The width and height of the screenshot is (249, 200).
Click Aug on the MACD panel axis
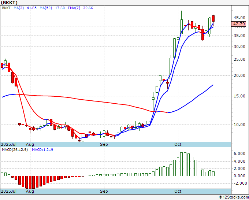(x=30, y=191)
